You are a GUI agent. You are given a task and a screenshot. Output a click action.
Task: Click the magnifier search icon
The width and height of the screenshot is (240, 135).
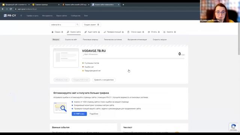(78, 25)
